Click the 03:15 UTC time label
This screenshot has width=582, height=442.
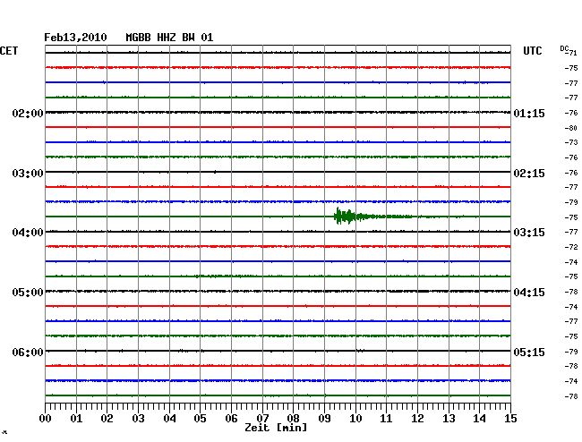click(529, 233)
